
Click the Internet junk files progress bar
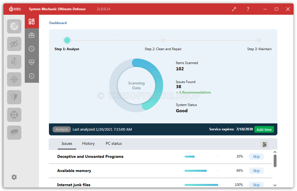pyautogui.click(x=201, y=185)
